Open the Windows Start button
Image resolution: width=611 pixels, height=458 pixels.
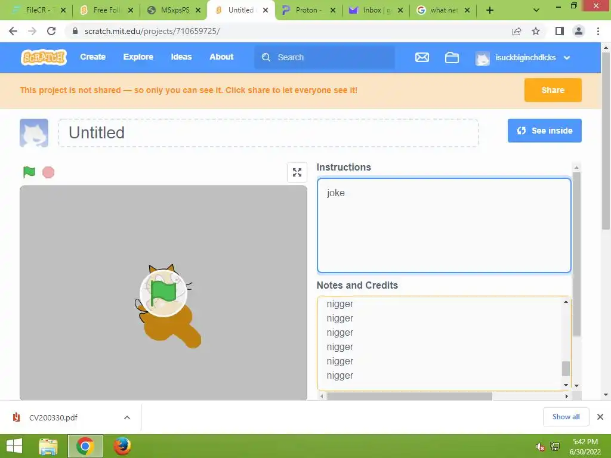click(14, 446)
